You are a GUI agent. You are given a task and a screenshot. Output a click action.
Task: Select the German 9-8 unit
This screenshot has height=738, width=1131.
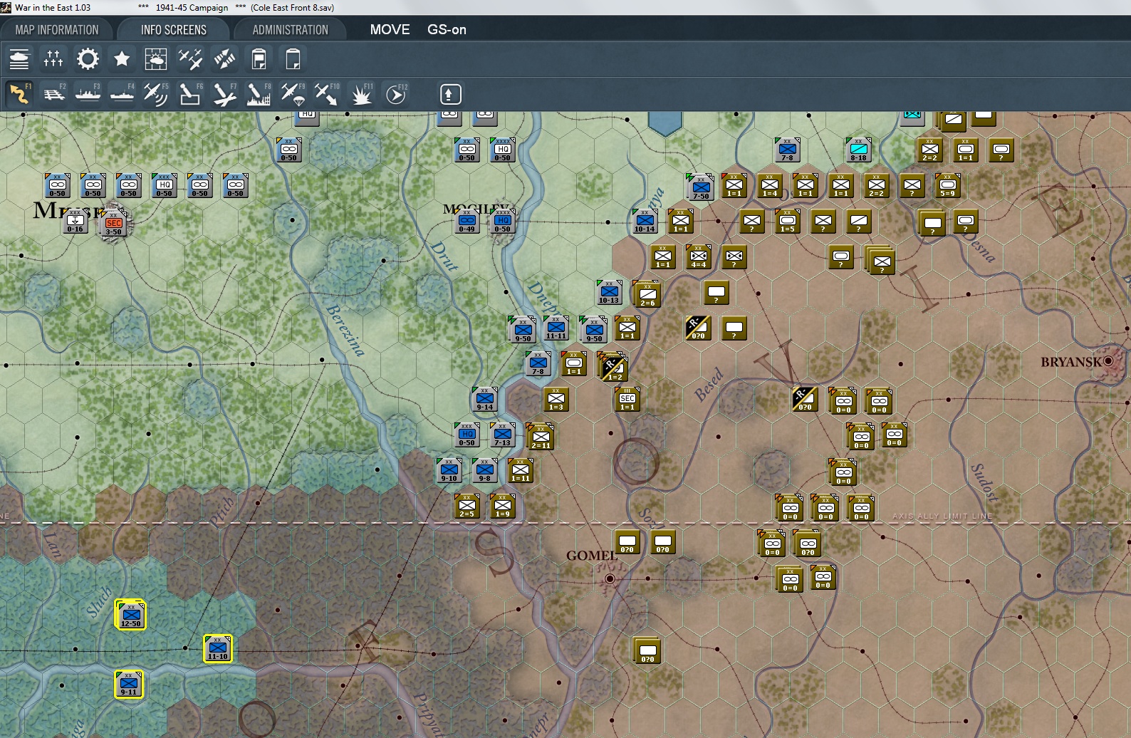pos(484,470)
